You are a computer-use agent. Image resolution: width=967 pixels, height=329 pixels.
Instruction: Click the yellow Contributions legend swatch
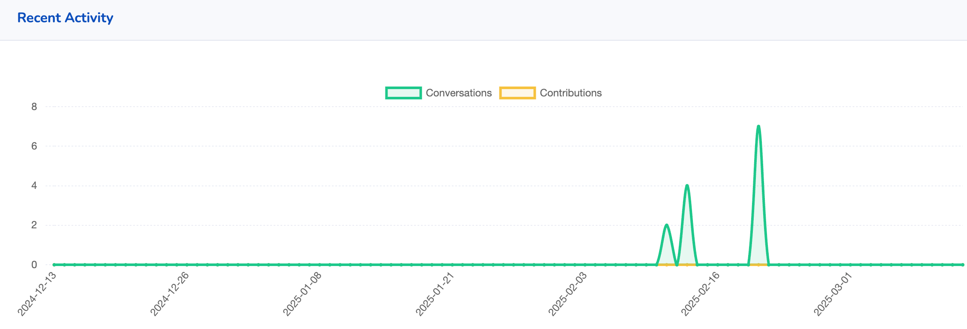pos(517,93)
